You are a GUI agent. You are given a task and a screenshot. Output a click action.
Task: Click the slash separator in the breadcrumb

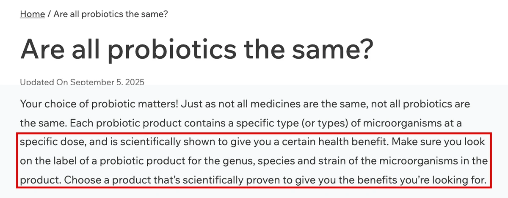[50, 14]
